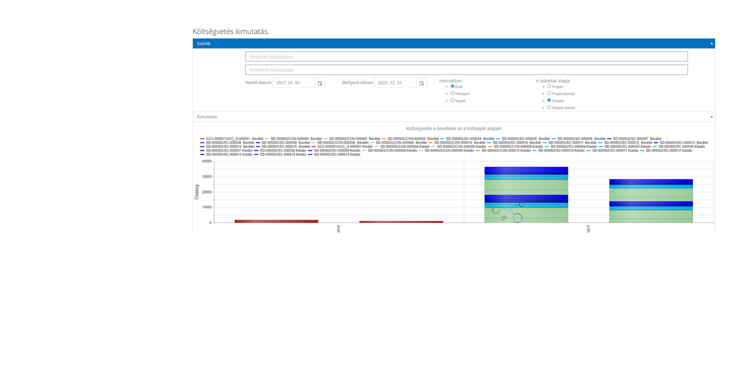Choose Projekt (belső) as calculation basis
The height and width of the screenshot is (376, 735).
(x=549, y=93)
